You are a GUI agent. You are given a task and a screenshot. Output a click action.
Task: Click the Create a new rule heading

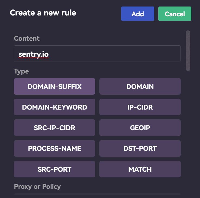pyautogui.click(x=43, y=13)
